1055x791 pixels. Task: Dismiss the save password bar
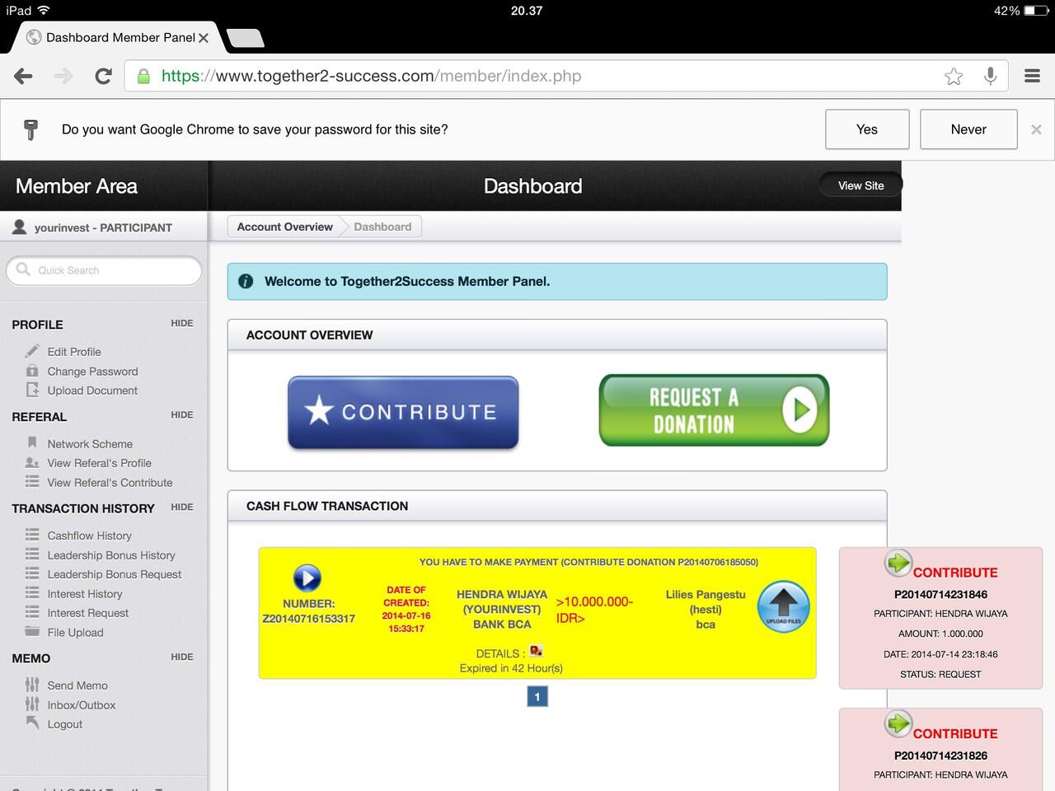[1036, 129]
